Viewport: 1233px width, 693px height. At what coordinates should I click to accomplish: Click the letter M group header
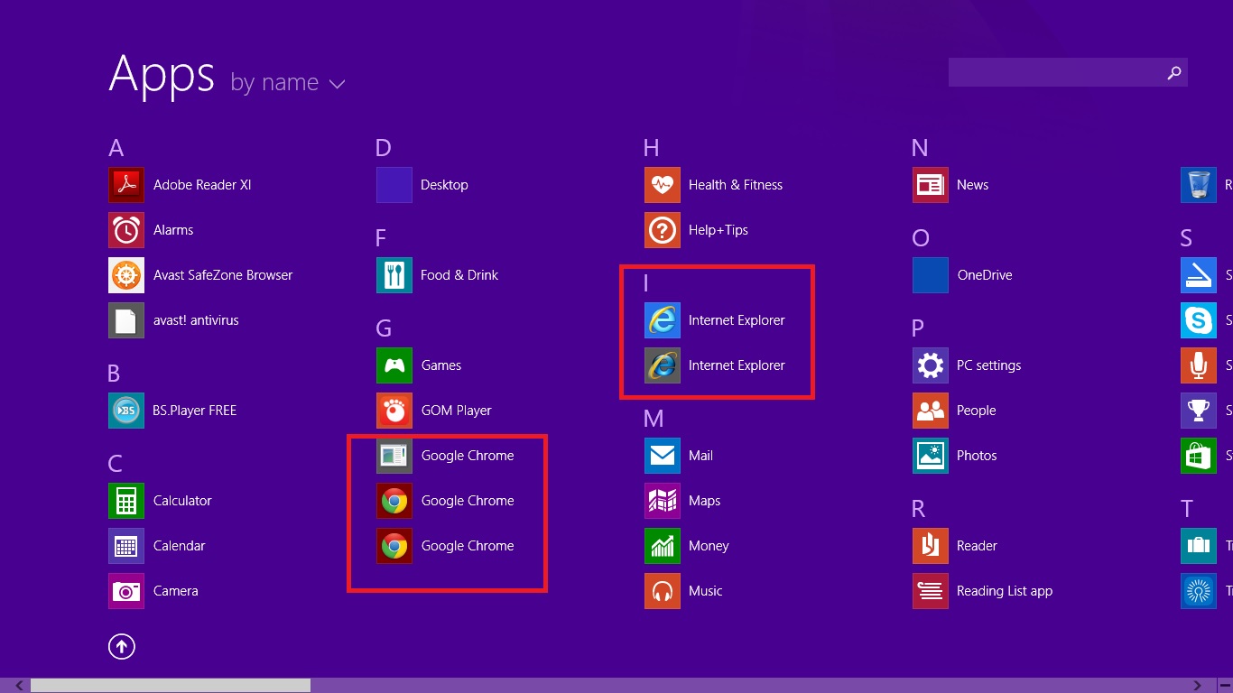pyautogui.click(x=654, y=419)
